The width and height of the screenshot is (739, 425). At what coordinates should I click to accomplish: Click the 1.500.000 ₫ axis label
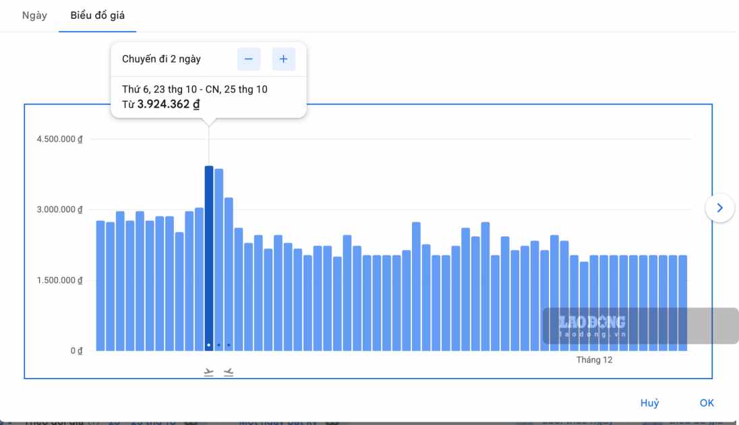59,280
